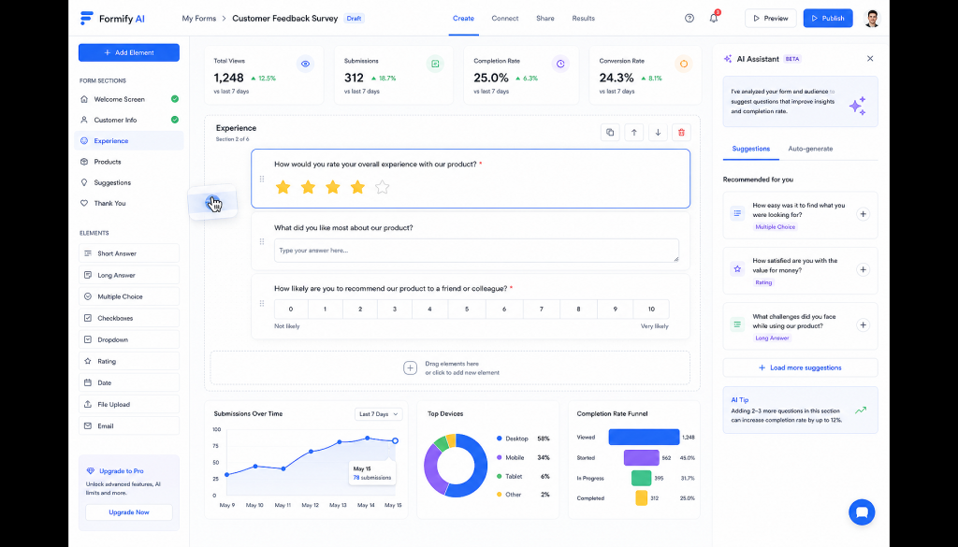Add the value for money suggestion
Screen dimensions: 958x547
[x=863, y=269]
